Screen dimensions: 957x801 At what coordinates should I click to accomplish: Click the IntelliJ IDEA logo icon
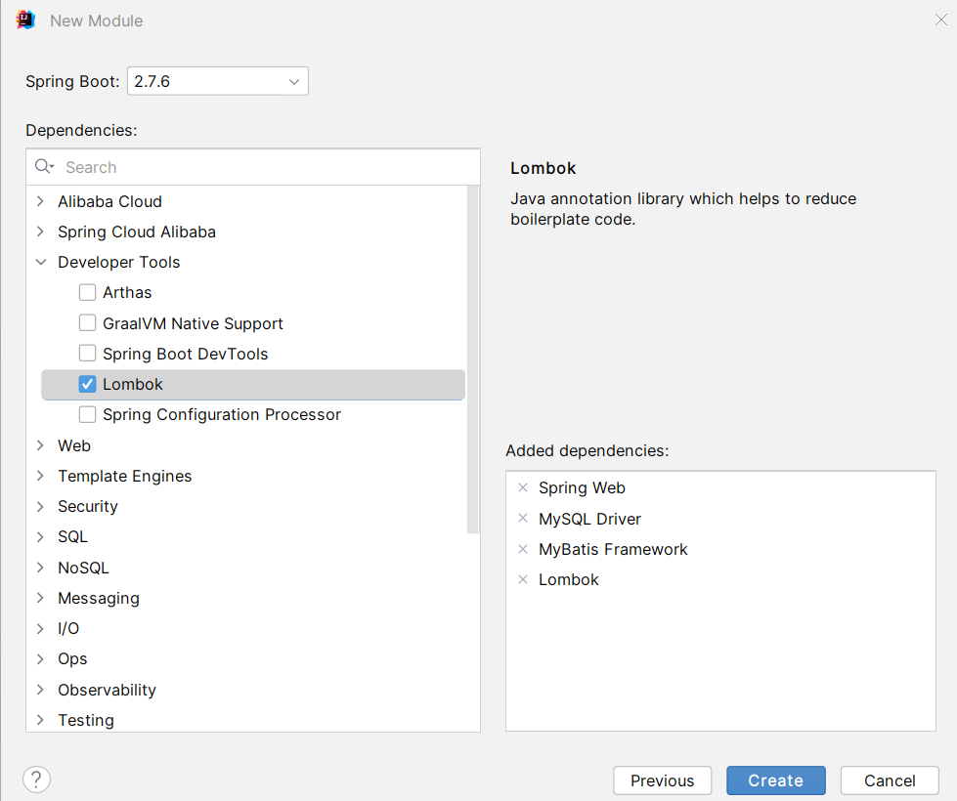[x=25, y=21]
